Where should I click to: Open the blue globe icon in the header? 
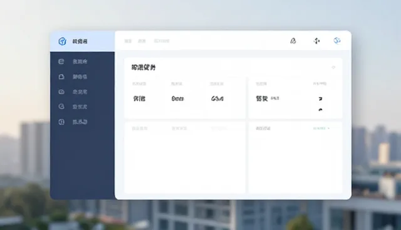[337, 41]
